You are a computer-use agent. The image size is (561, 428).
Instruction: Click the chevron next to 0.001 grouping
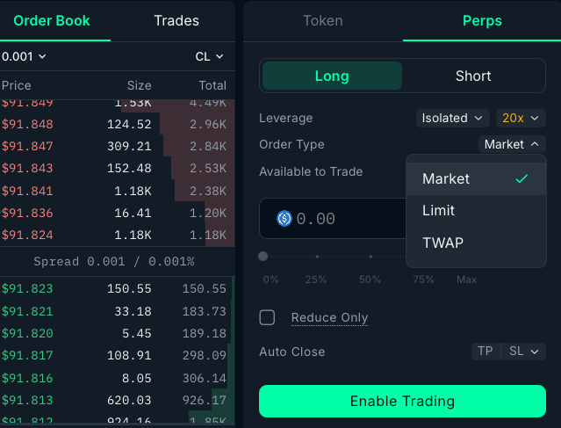point(42,56)
